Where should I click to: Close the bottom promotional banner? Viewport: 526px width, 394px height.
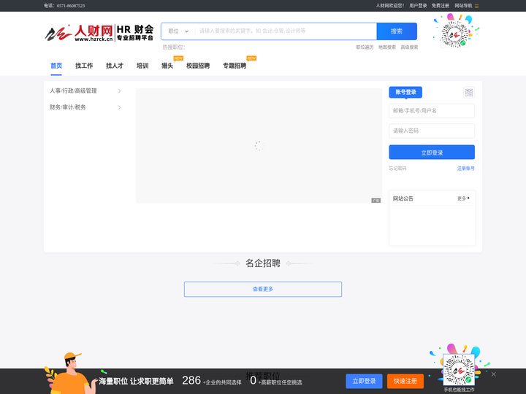(x=493, y=374)
